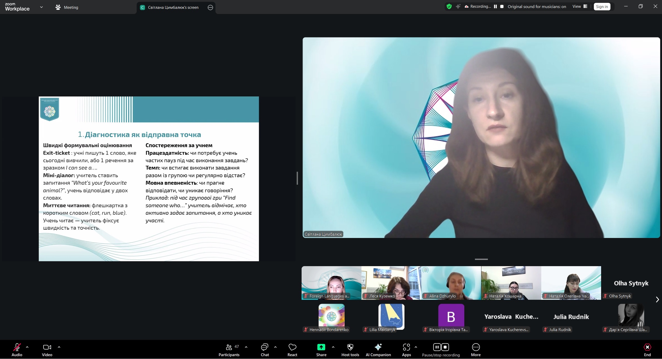Image resolution: width=662 pixels, height=359 pixels.
Task: Open the Participants panel
Action: [229, 349]
